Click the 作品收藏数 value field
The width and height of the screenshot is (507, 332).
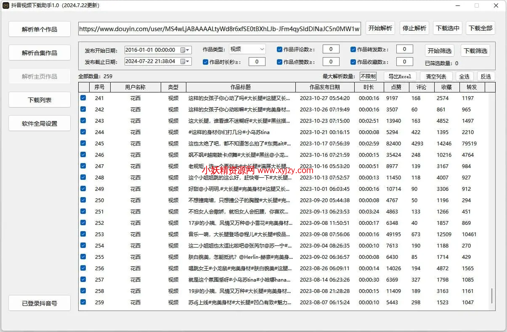click(x=405, y=62)
